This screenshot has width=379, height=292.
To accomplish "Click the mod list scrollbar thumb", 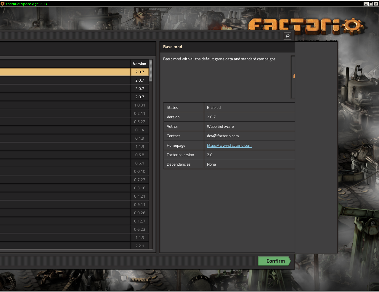I will (151, 70).
